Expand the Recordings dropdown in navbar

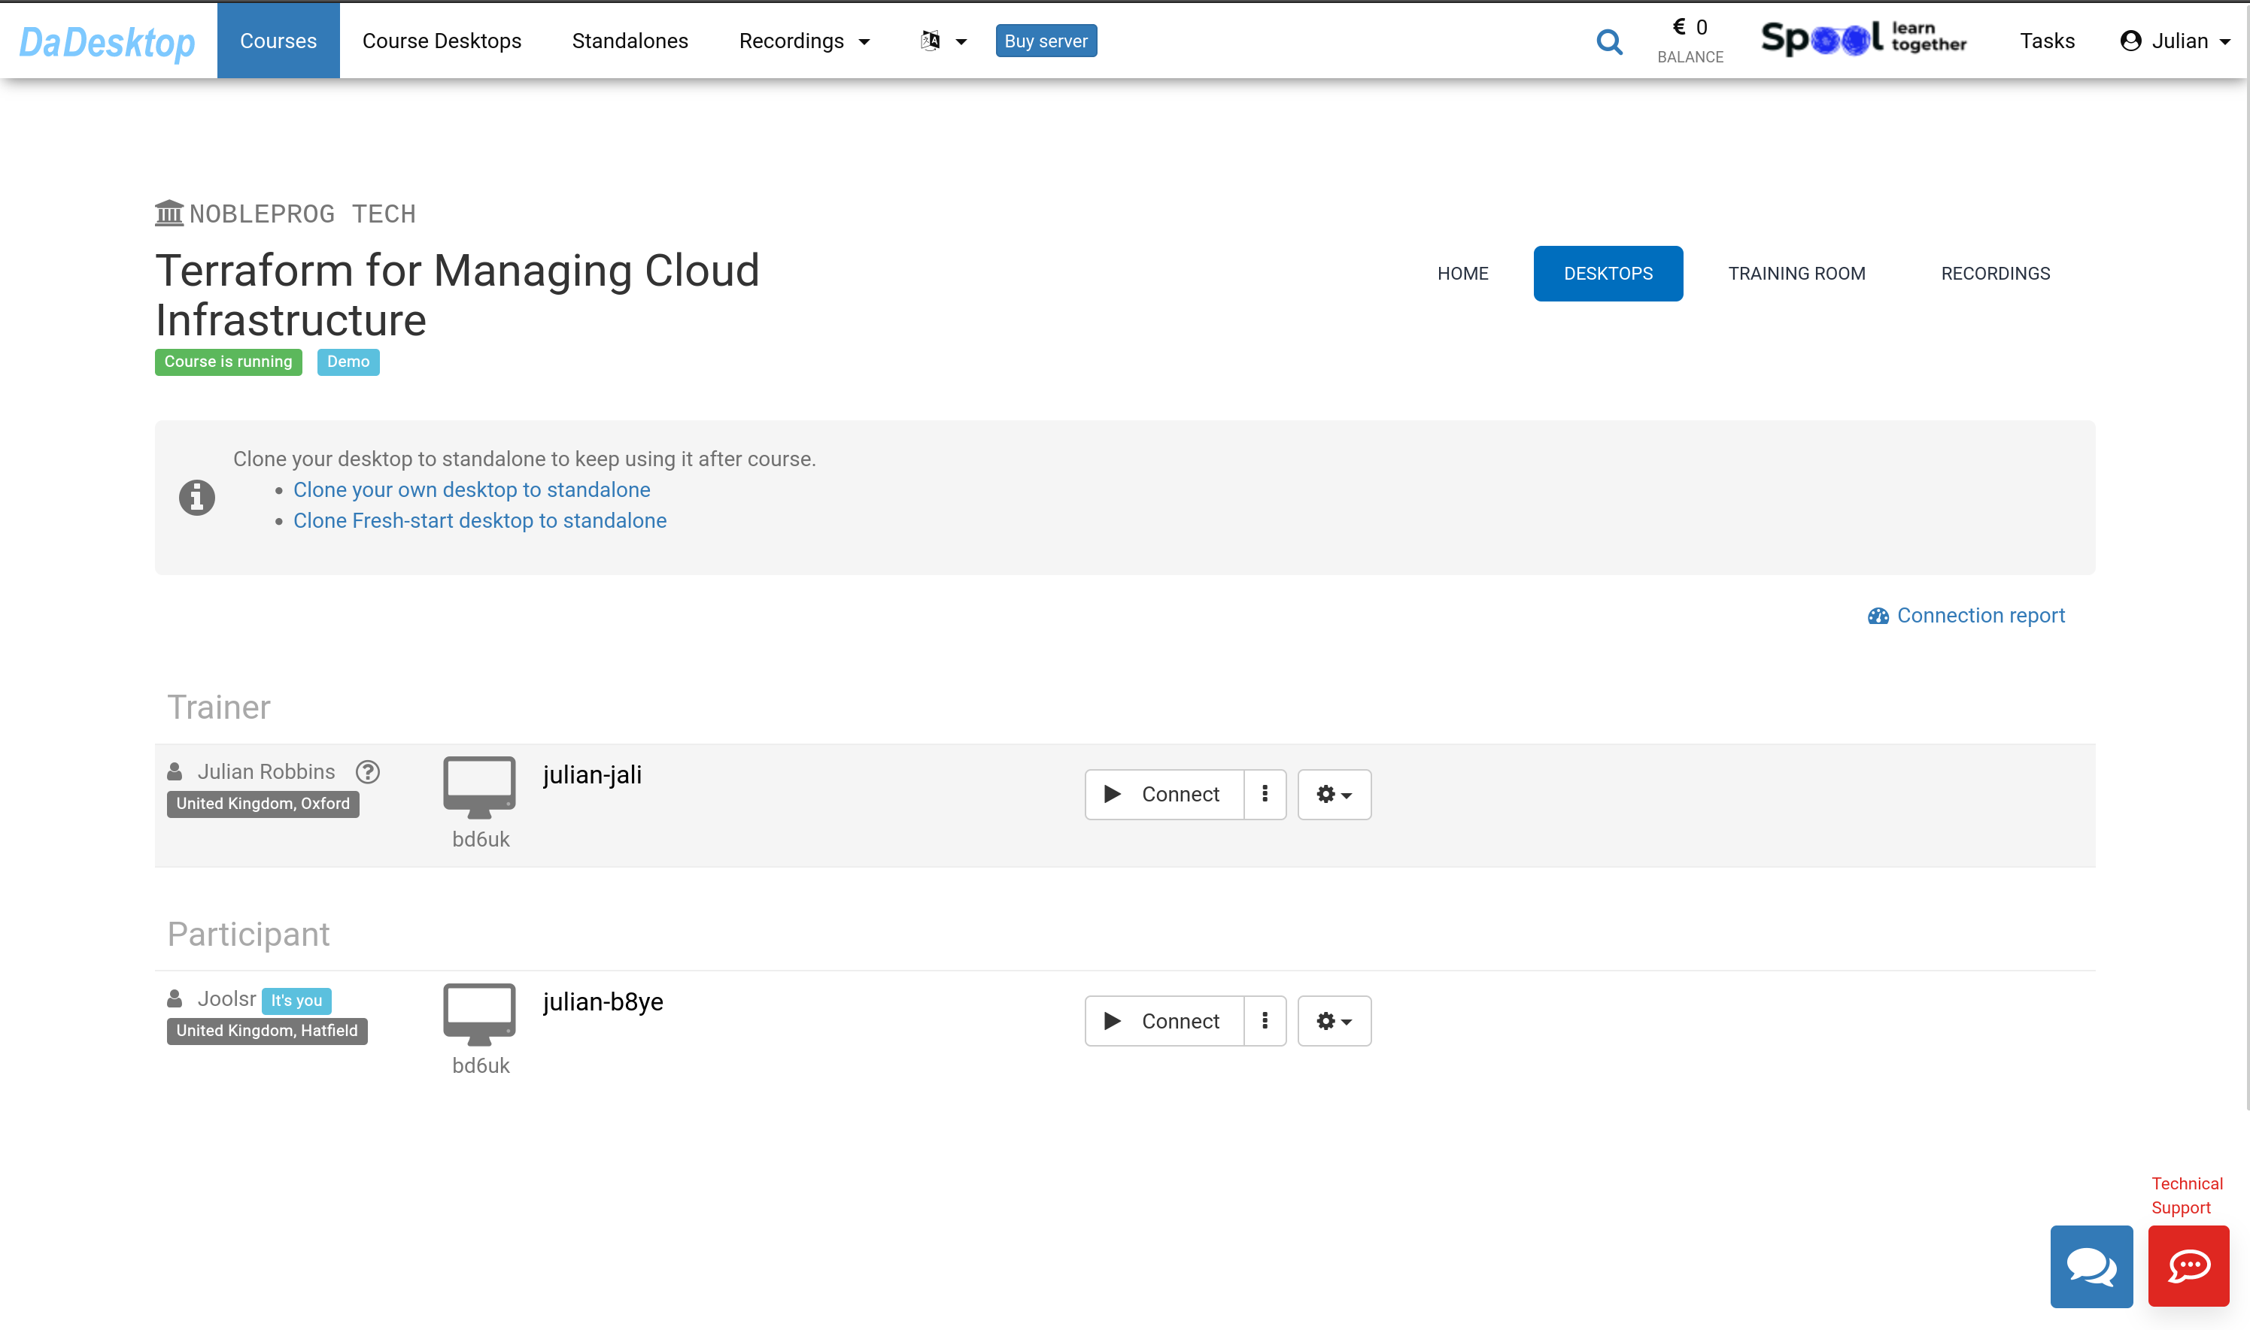[x=803, y=41]
